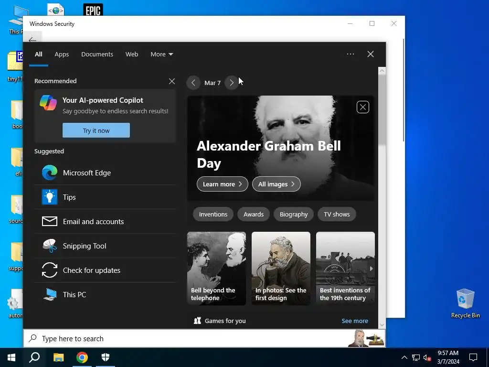Switch to the Web search tab
The height and width of the screenshot is (367, 489).
(x=132, y=54)
